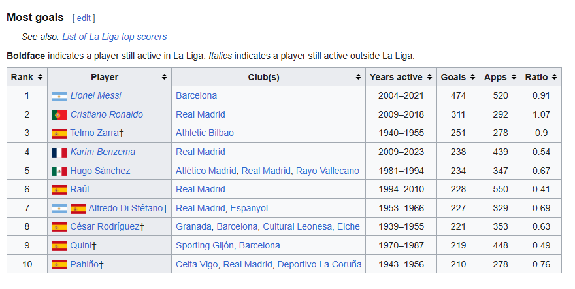Viewport: 575px width, 289px height.
Task: Sort table by Player column arrows
Action: pos(164,77)
